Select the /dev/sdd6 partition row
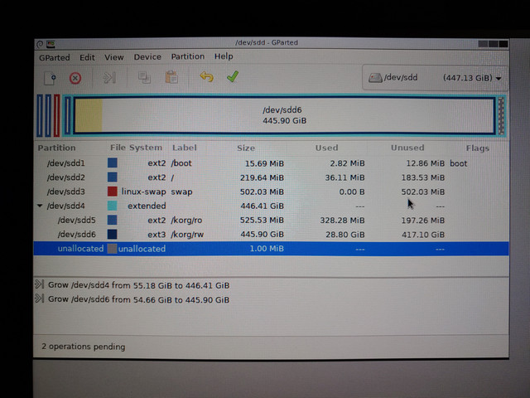 271,234
